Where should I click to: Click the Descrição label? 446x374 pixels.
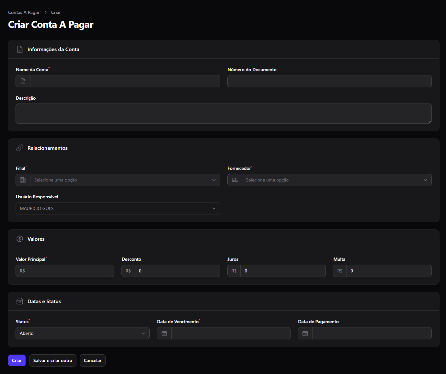pyautogui.click(x=26, y=98)
